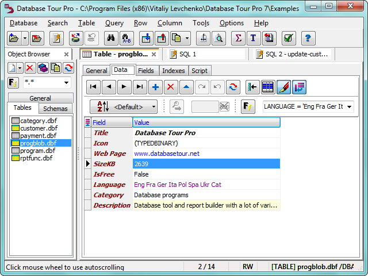Go to the last record
This screenshot has height=276, width=368.
[140, 87]
